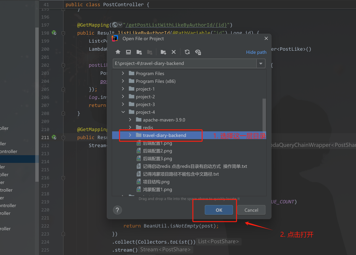Click the globe URL icon in GetMapping annotation
The width and height of the screenshot is (356, 255).
point(115,25)
